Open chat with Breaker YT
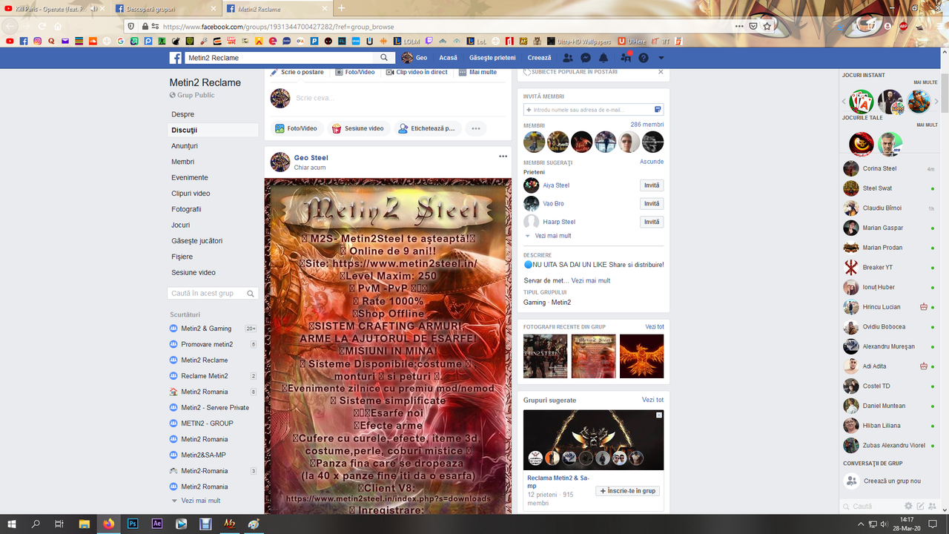Image resolution: width=949 pixels, height=534 pixels. tap(877, 267)
